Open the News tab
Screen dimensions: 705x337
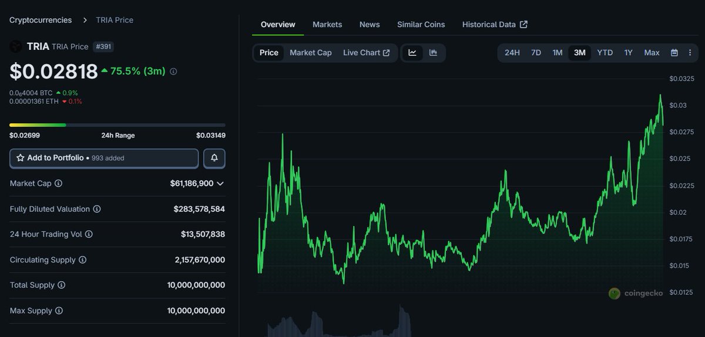coord(370,25)
